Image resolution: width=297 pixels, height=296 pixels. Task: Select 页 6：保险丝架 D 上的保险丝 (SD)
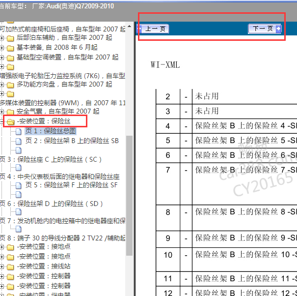[x=52, y=204]
